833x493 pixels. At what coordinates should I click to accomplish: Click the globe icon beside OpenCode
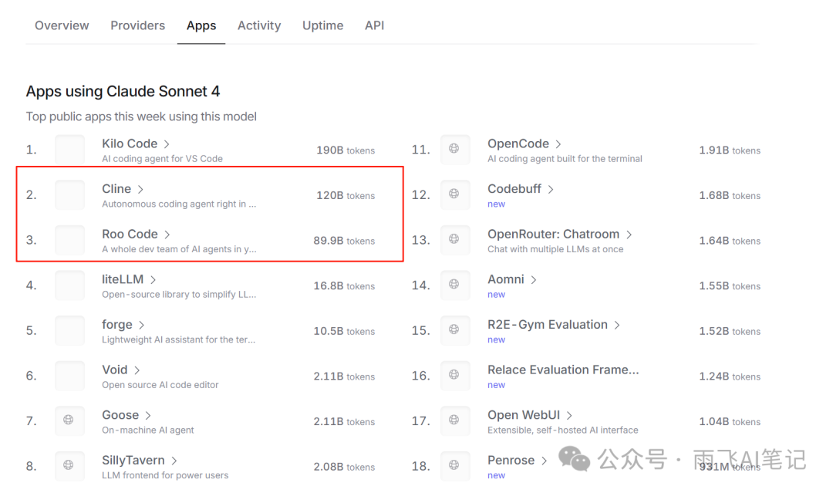coord(454,148)
